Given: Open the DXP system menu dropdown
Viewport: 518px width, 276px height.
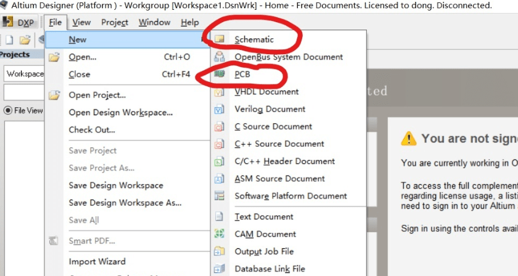Looking at the screenshot, I should (19, 23).
